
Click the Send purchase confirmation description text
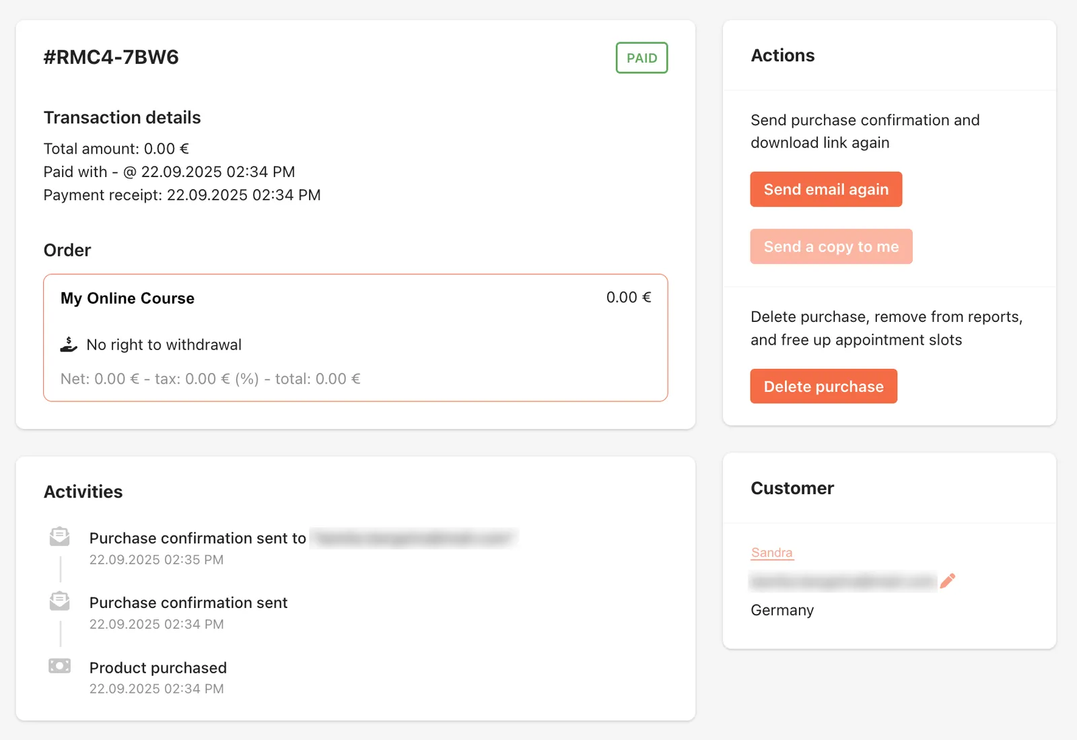(865, 131)
